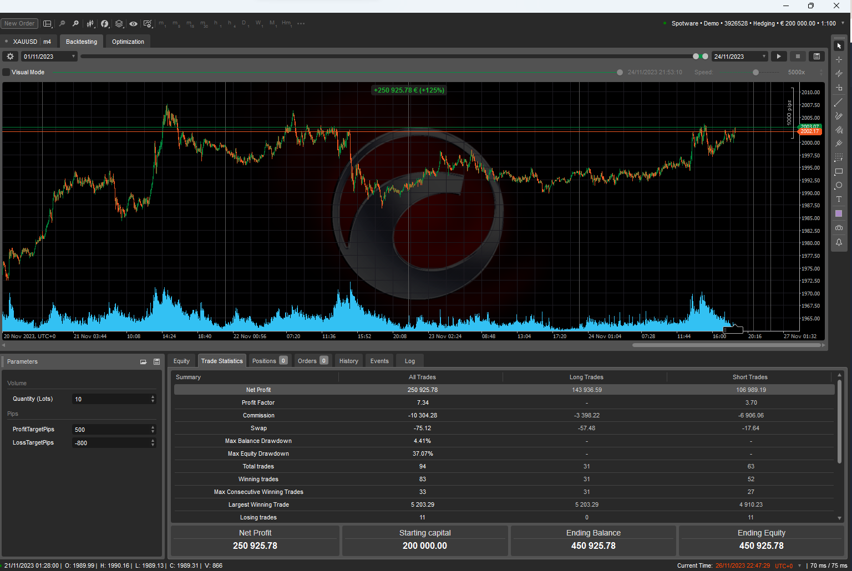Select the m5 timeframe
The width and height of the screenshot is (852, 571).
176,24
